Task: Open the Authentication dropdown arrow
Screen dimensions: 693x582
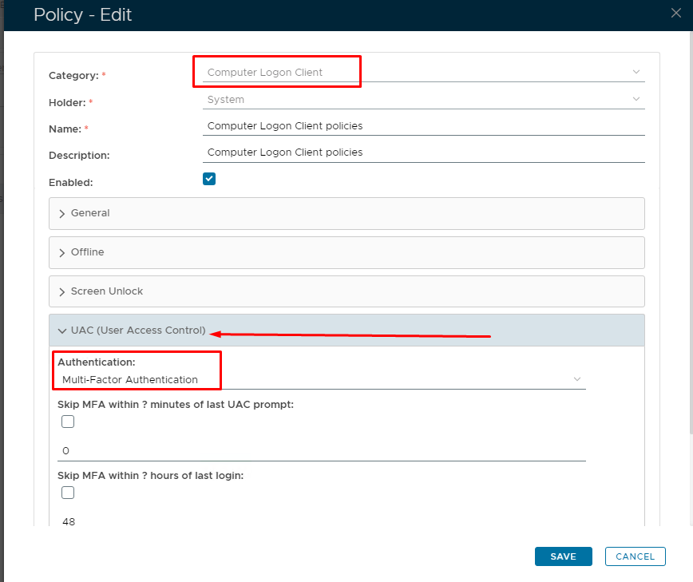Action: 577,379
